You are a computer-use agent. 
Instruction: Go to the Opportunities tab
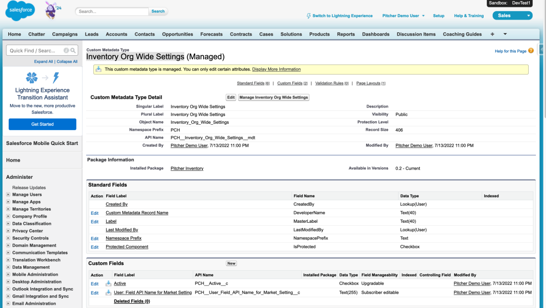pos(177,34)
